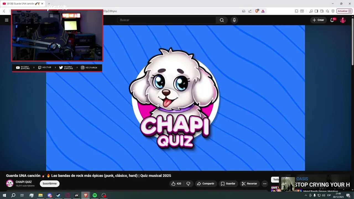This screenshot has width=354, height=199.
Task: Click the tab search icon in toolbar
Action: click(302, 11)
